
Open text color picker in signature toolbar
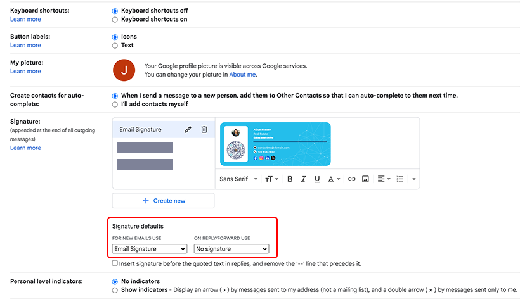tap(334, 179)
